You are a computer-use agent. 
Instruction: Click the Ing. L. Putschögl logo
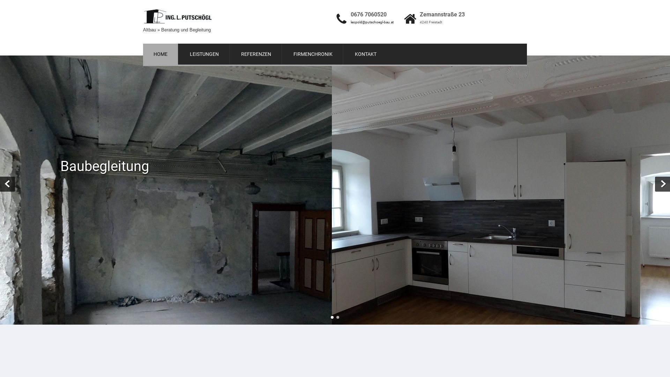[x=178, y=16]
